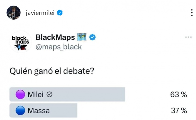Click the purple circle next to Milei
The width and height of the screenshot is (196, 120).
point(20,95)
